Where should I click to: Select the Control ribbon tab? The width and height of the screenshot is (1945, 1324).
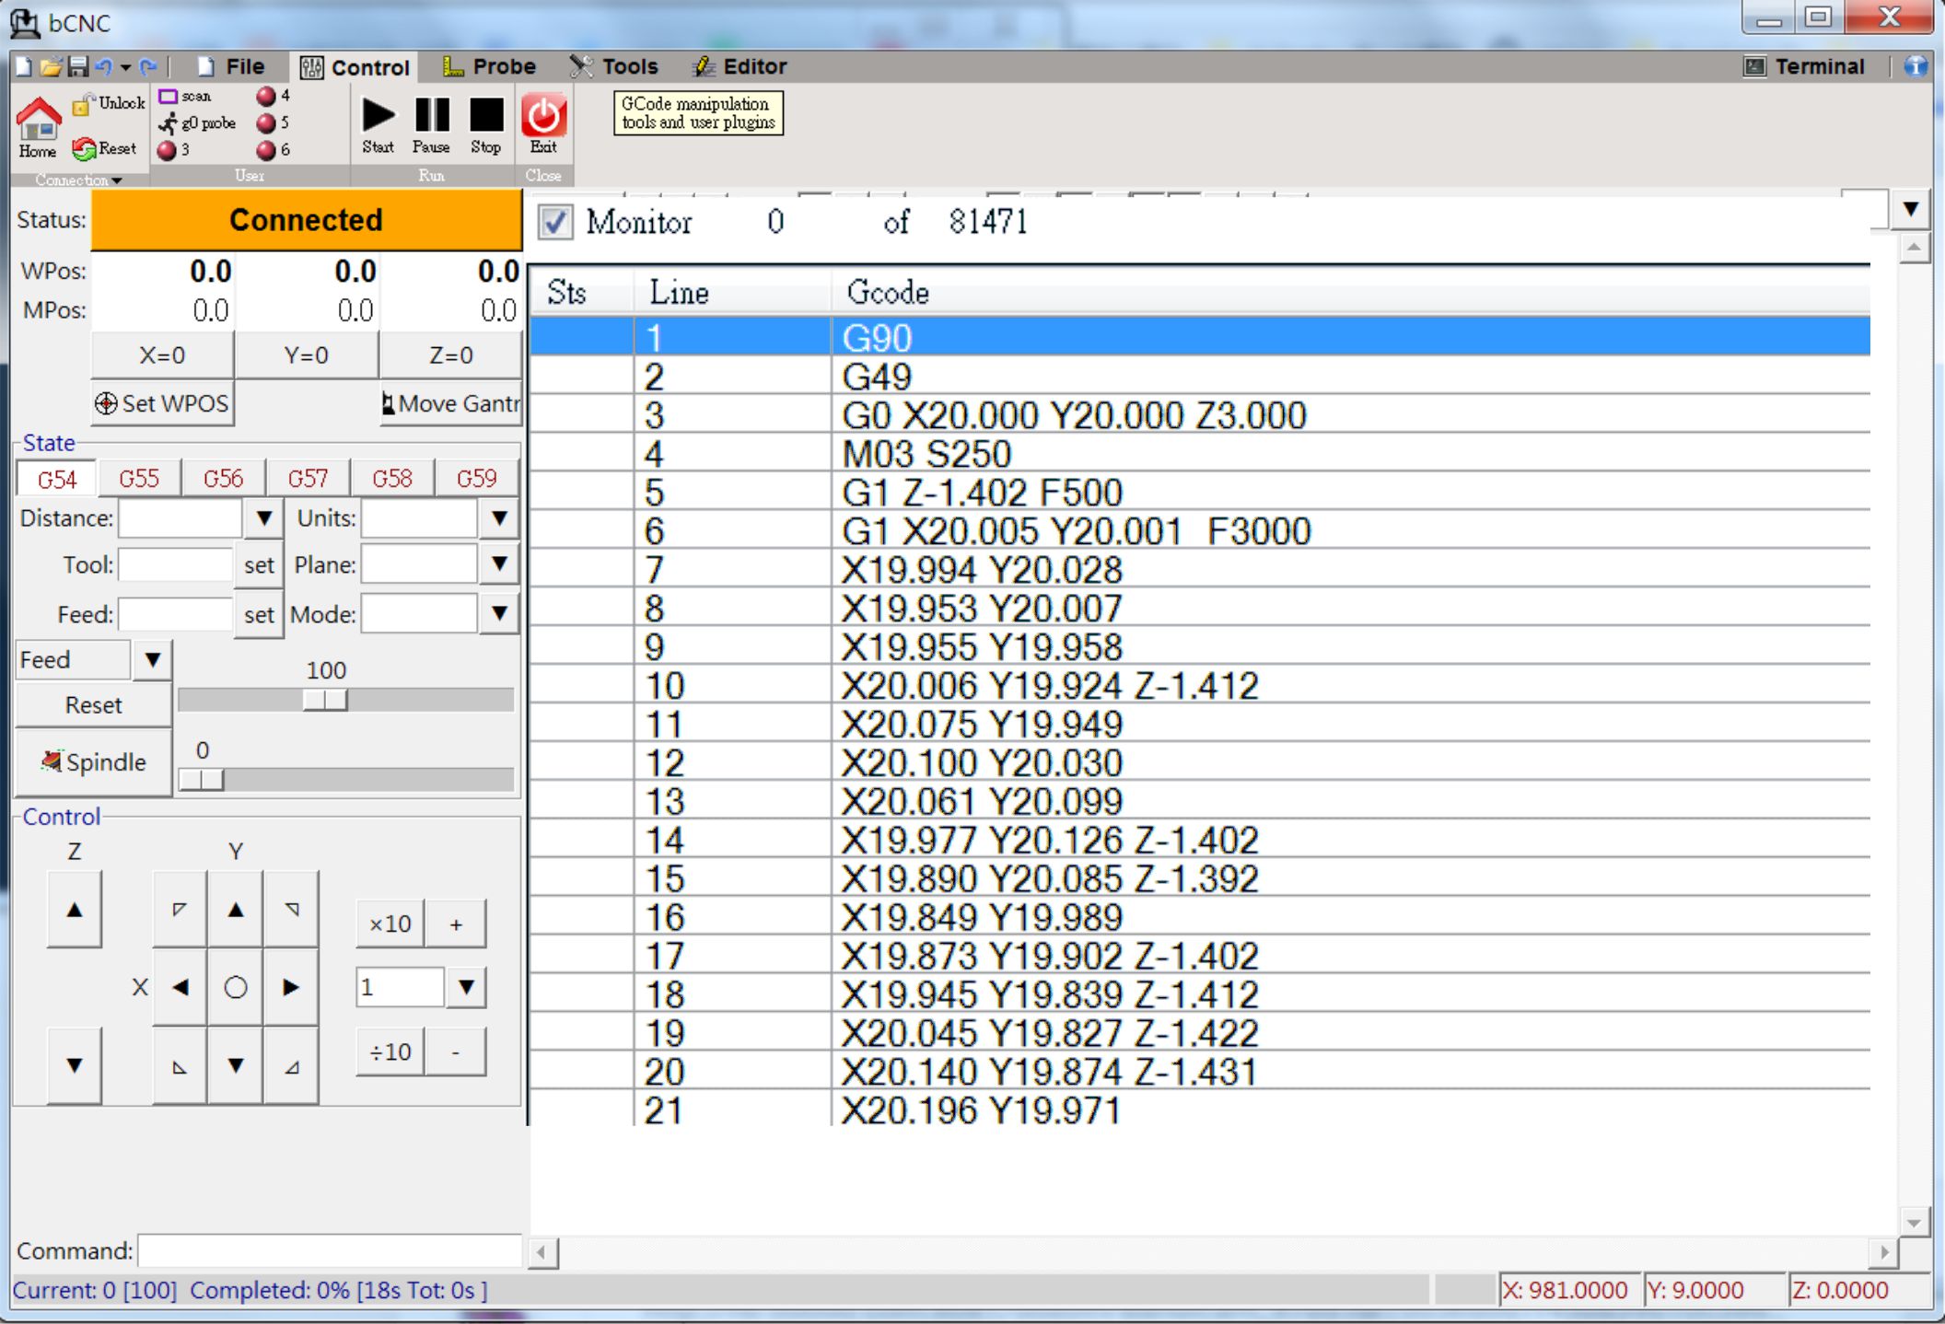pyautogui.click(x=355, y=67)
